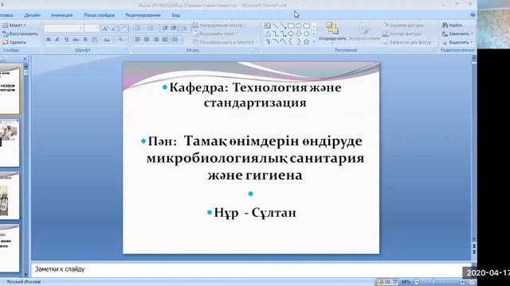Open Экспресс-стили quick styles gallery
Viewport: 510px width, 286px height.
[x=364, y=33]
